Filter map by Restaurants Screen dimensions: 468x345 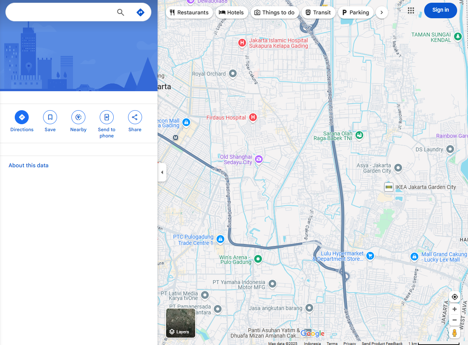[x=189, y=12]
